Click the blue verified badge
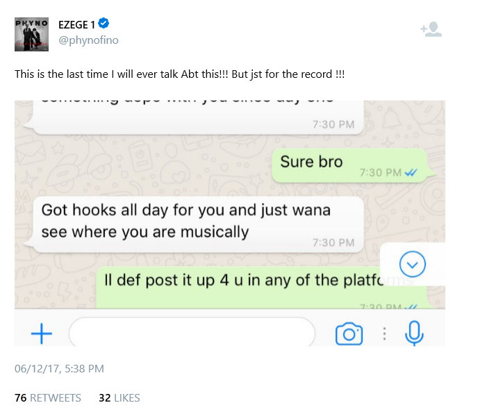487x412 pixels. (x=104, y=24)
